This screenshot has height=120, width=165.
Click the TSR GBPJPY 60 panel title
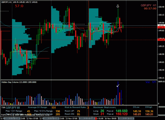click(x=11, y=108)
